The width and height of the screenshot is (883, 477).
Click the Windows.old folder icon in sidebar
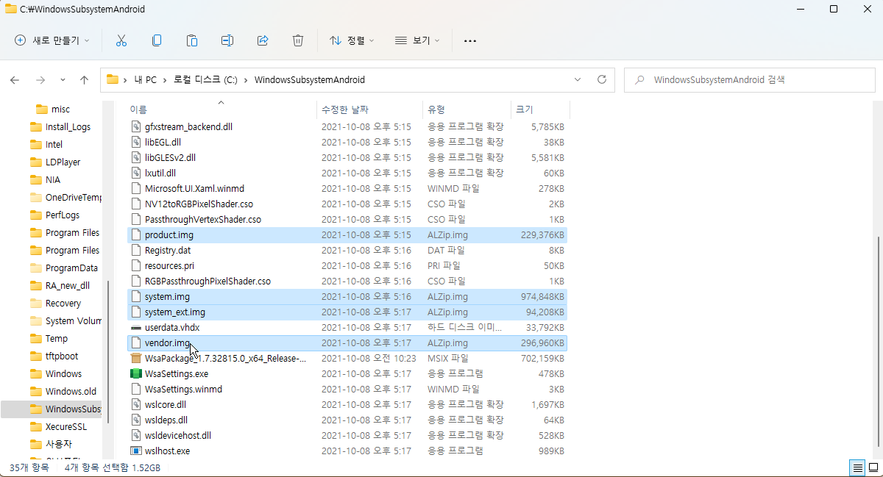click(36, 391)
